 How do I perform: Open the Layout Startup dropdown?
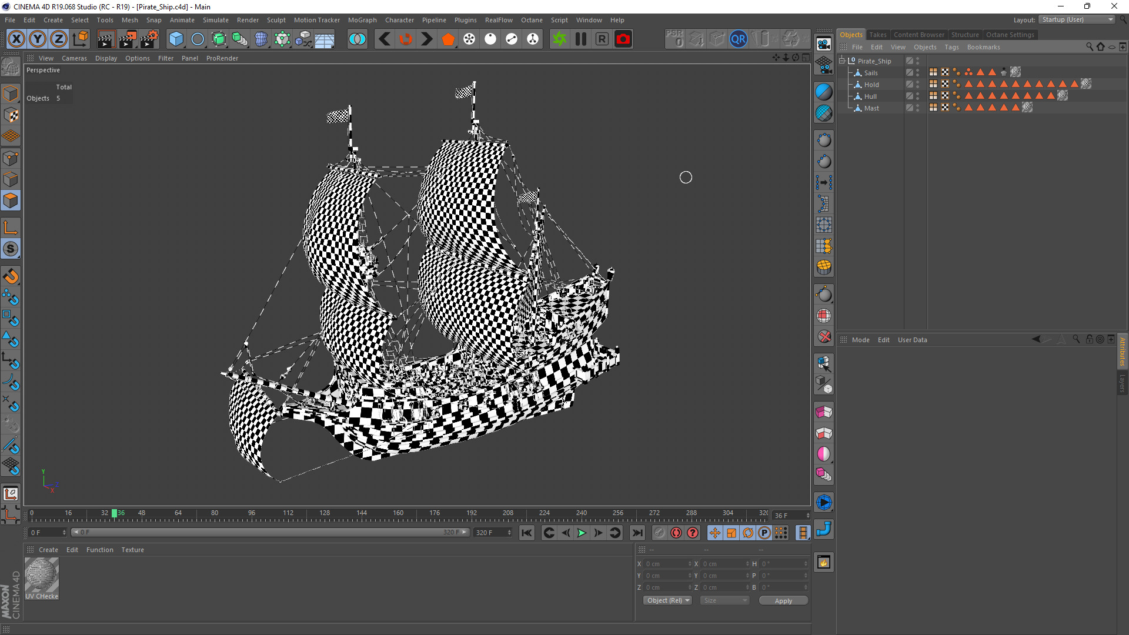(x=1077, y=19)
